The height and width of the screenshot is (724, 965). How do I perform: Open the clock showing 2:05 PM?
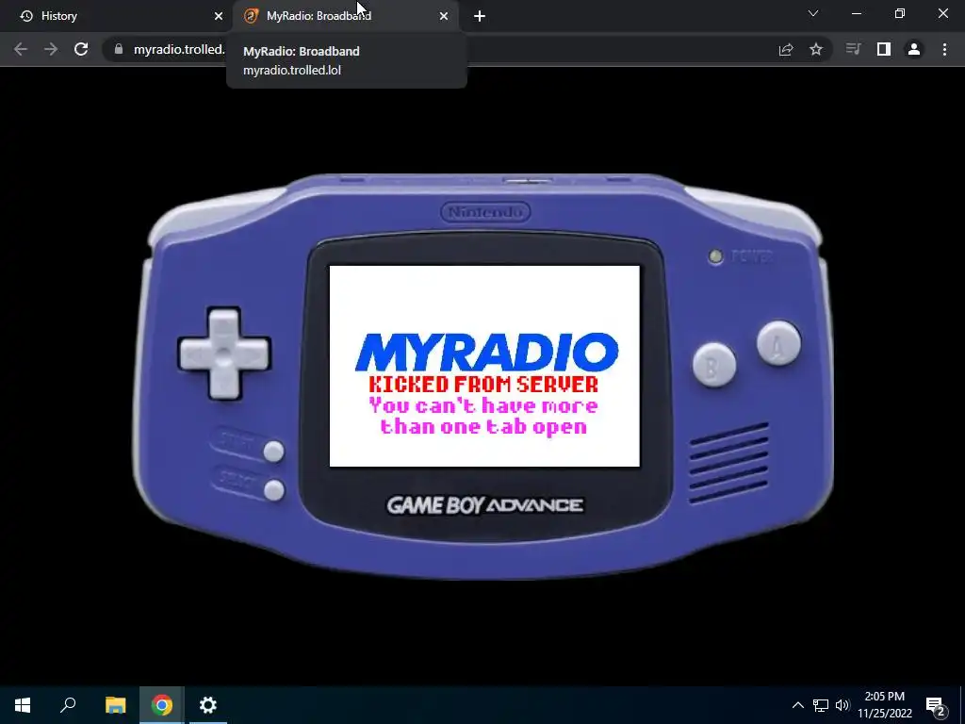884,705
